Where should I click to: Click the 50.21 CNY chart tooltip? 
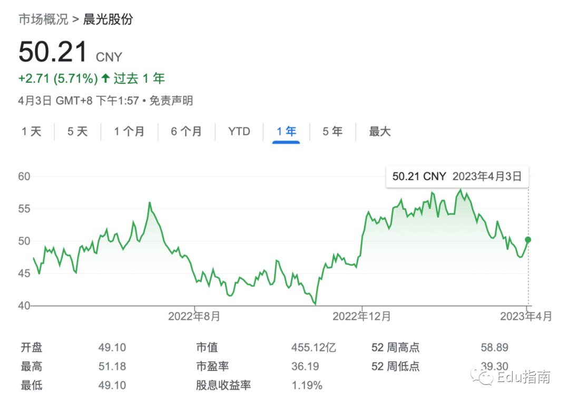click(457, 177)
